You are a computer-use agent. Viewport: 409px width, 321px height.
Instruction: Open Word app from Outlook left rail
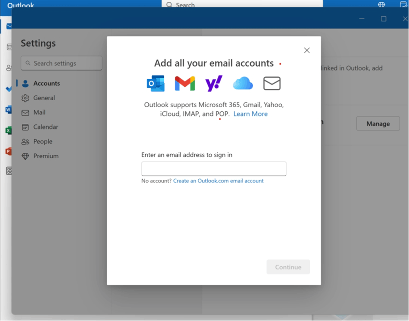[x=8, y=110]
